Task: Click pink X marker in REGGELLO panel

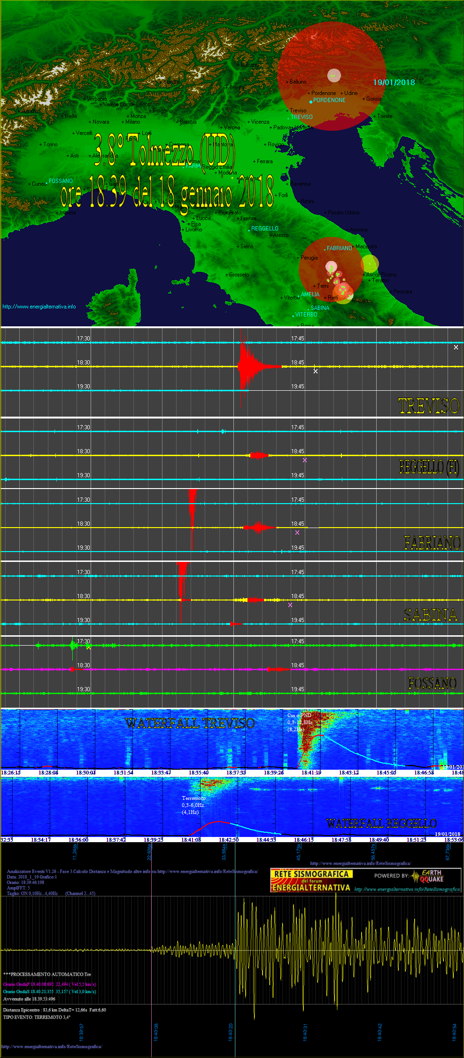Action: coord(305,460)
